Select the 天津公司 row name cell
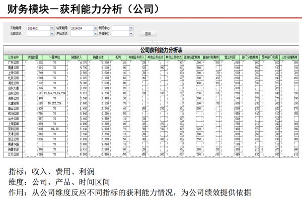Viewport: 302px width, 199px height. click(x=13, y=134)
